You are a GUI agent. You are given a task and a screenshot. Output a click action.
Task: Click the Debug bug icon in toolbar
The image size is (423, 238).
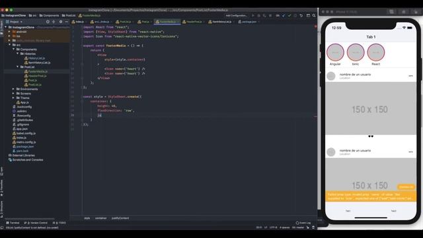coord(258,16)
